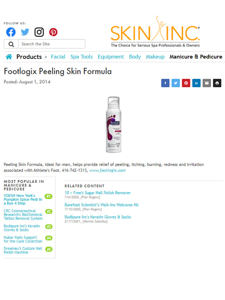
Task: Open Barefoot Scientist's Walk-Ins Welcome Kit
Action: [102, 205]
